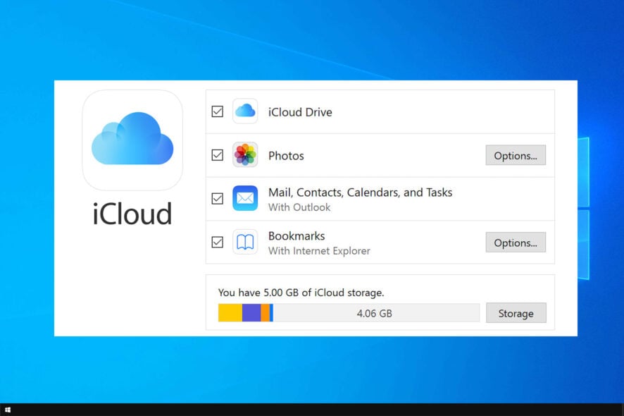Click the With Internet Explorer text

[x=320, y=250]
